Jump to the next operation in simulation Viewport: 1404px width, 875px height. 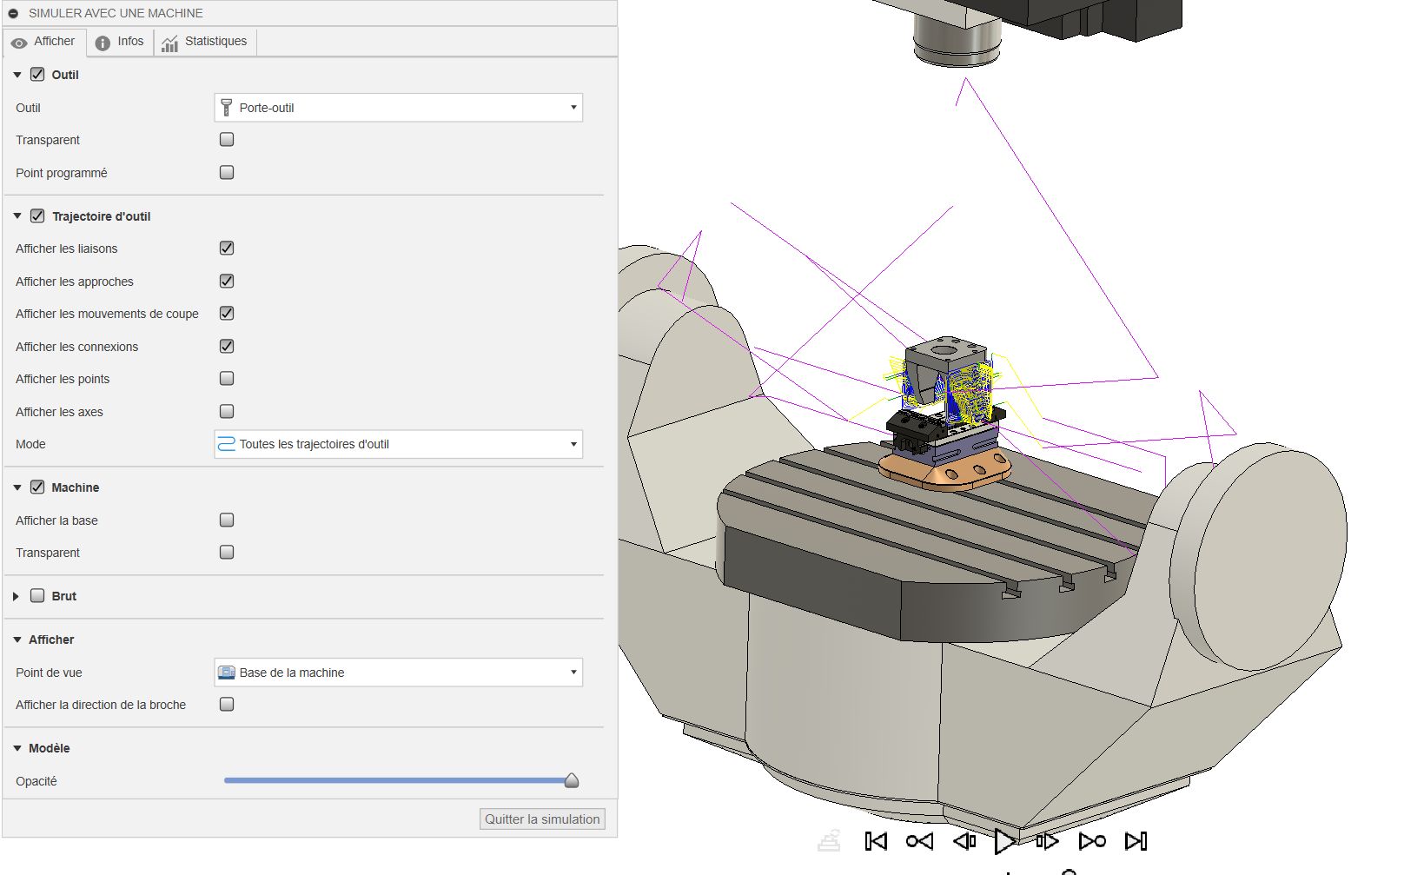(1092, 841)
